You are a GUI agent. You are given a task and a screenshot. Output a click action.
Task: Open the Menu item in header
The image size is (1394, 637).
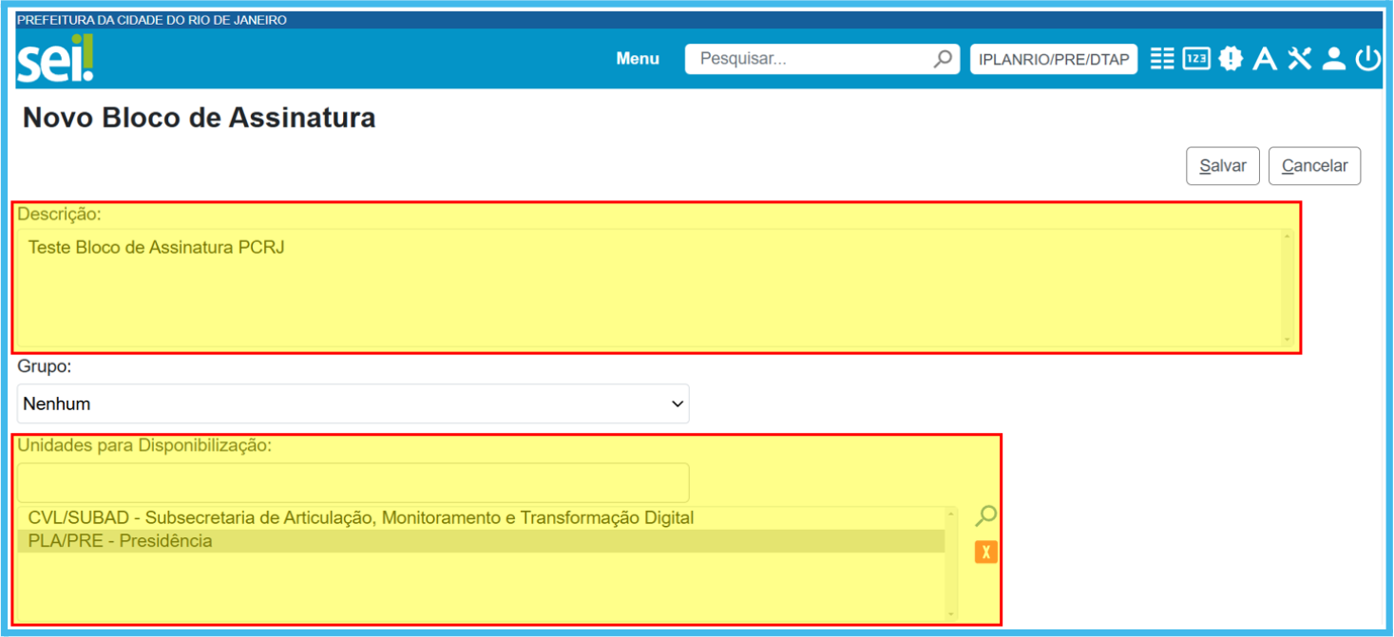point(637,59)
